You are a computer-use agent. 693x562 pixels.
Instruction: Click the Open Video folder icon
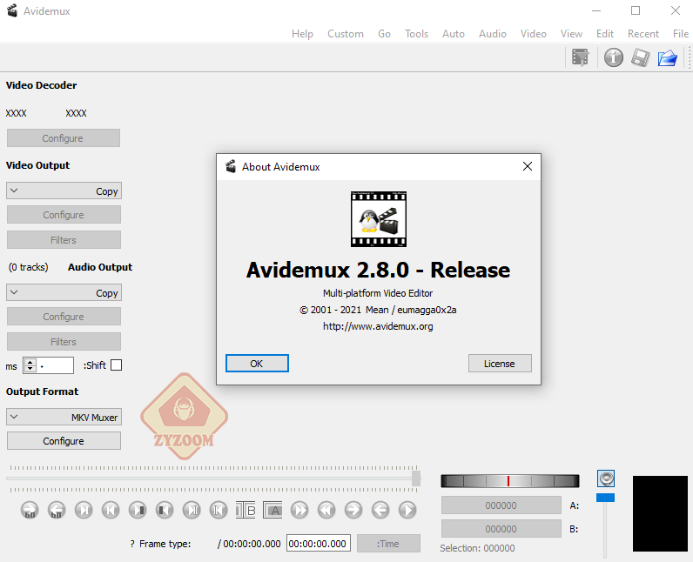[x=668, y=57]
